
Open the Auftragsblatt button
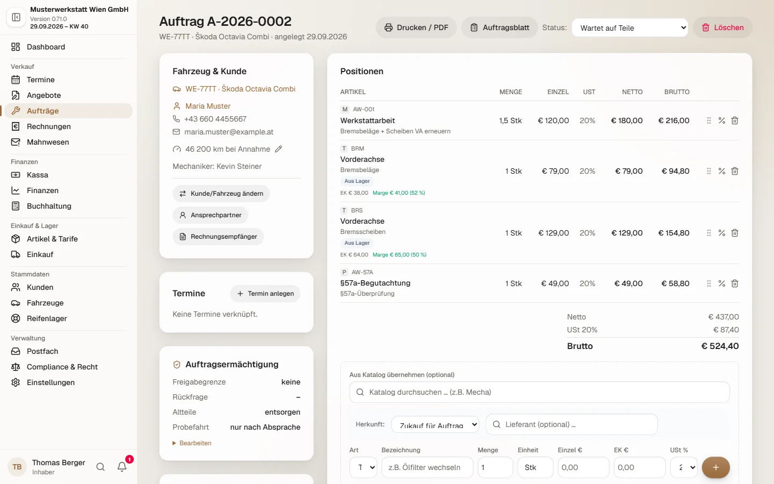pyautogui.click(x=499, y=27)
